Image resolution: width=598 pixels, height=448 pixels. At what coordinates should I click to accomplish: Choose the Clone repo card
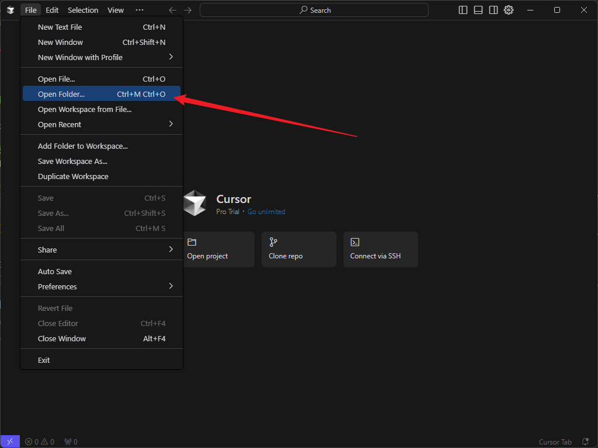tap(298, 249)
